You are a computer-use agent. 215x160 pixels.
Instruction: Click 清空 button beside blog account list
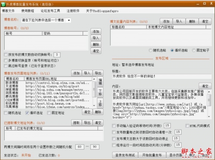(96, 51)
